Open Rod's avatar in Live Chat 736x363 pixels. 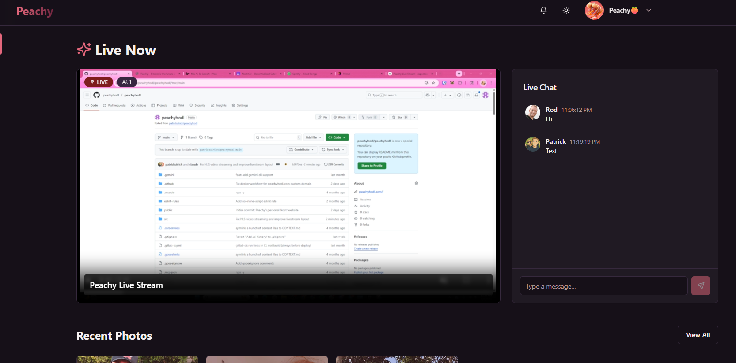(533, 112)
